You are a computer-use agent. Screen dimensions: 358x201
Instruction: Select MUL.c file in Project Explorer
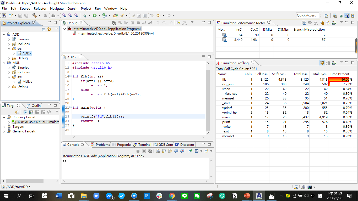pos(27,81)
